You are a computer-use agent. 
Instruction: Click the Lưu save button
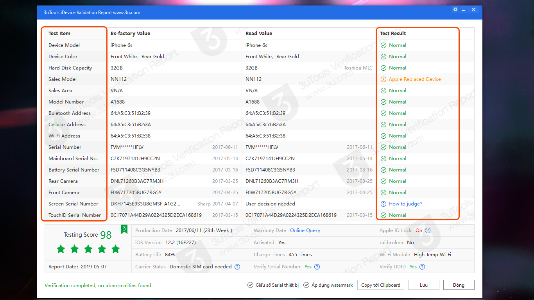coord(424,285)
